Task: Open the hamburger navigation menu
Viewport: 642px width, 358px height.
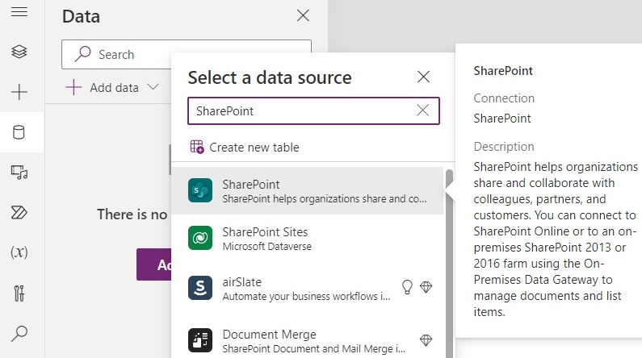Action: [19, 12]
